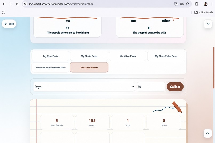Open site information icon in address bar

[25, 4]
